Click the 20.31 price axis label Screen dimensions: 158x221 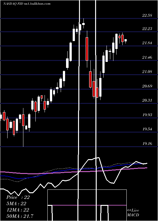pyautogui.click(x=147, y=100)
